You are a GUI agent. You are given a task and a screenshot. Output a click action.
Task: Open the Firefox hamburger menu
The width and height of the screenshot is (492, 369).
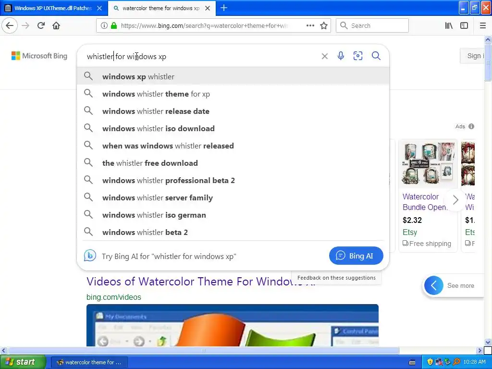pyautogui.click(x=482, y=25)
